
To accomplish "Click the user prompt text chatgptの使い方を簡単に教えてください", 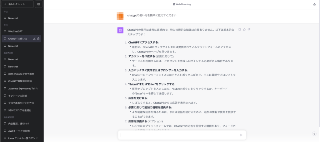I will [x=152, y=15].
